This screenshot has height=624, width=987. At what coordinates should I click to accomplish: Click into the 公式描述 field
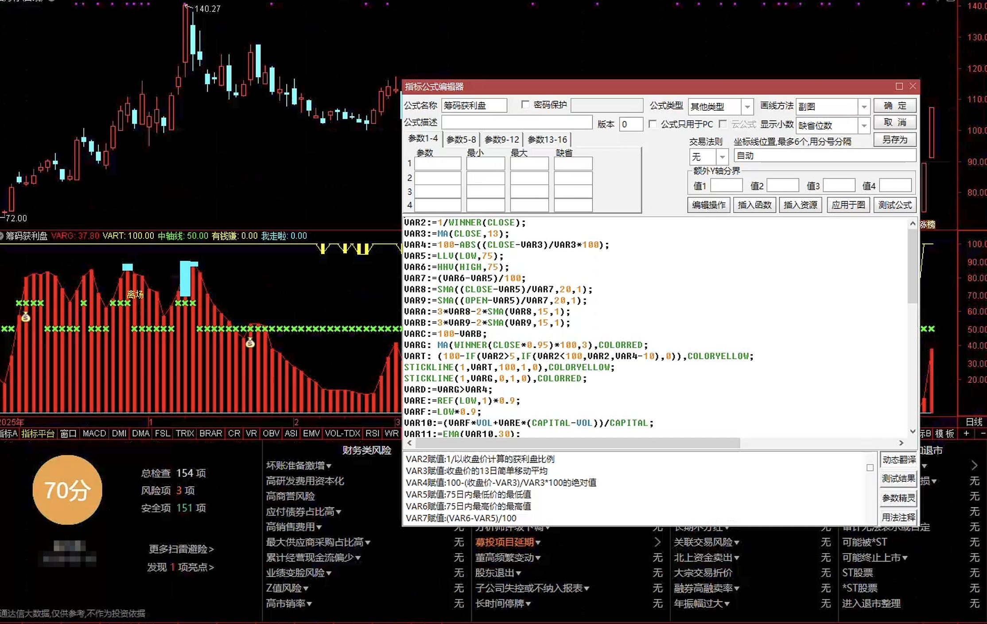(517, 122)
